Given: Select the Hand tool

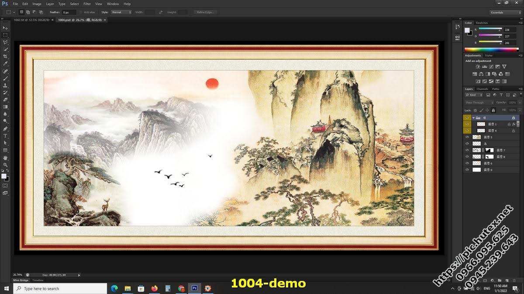Looking at the screenshot, I should coord(5,158).
